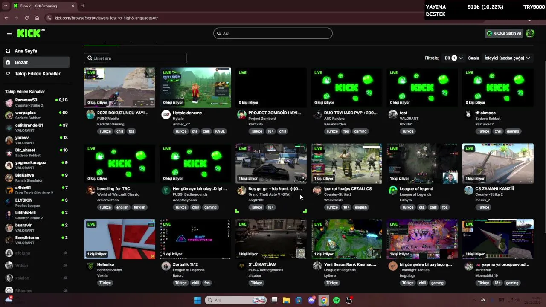The height and width of the screenshot is (307, 546).
Task: Open the Hytale deneme stream thumbnail
Action: (195, 87)
